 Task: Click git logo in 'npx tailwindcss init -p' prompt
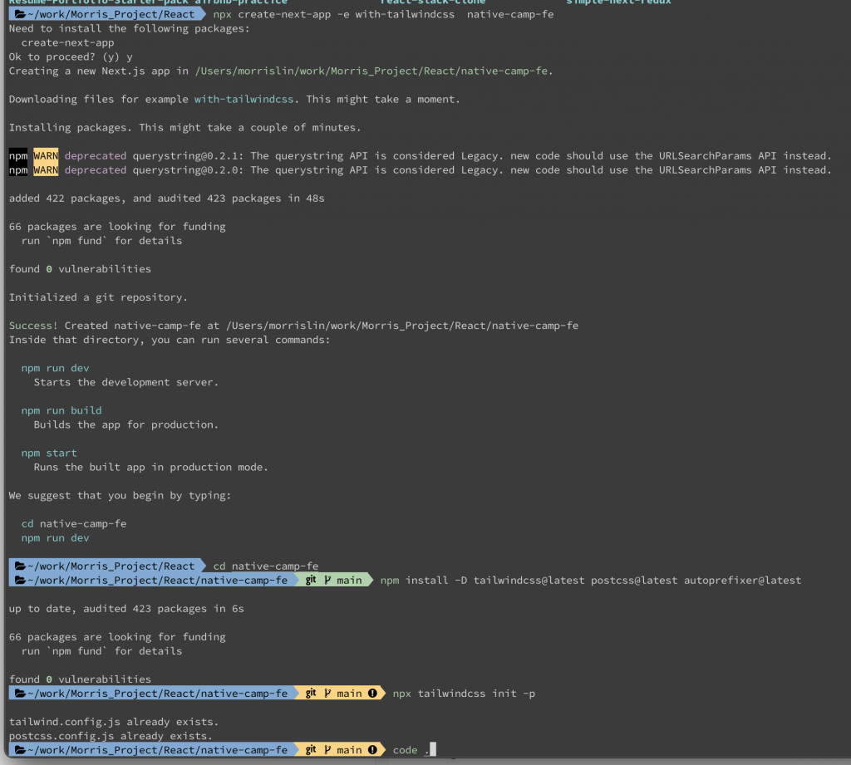pyautogui.click(x=311, y=694)
